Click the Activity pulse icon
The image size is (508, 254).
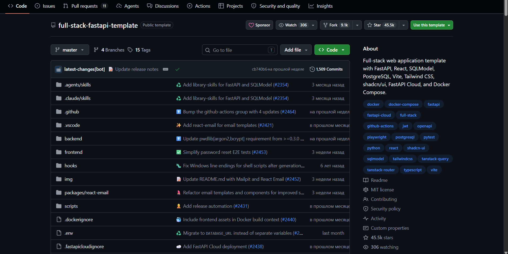366,219
